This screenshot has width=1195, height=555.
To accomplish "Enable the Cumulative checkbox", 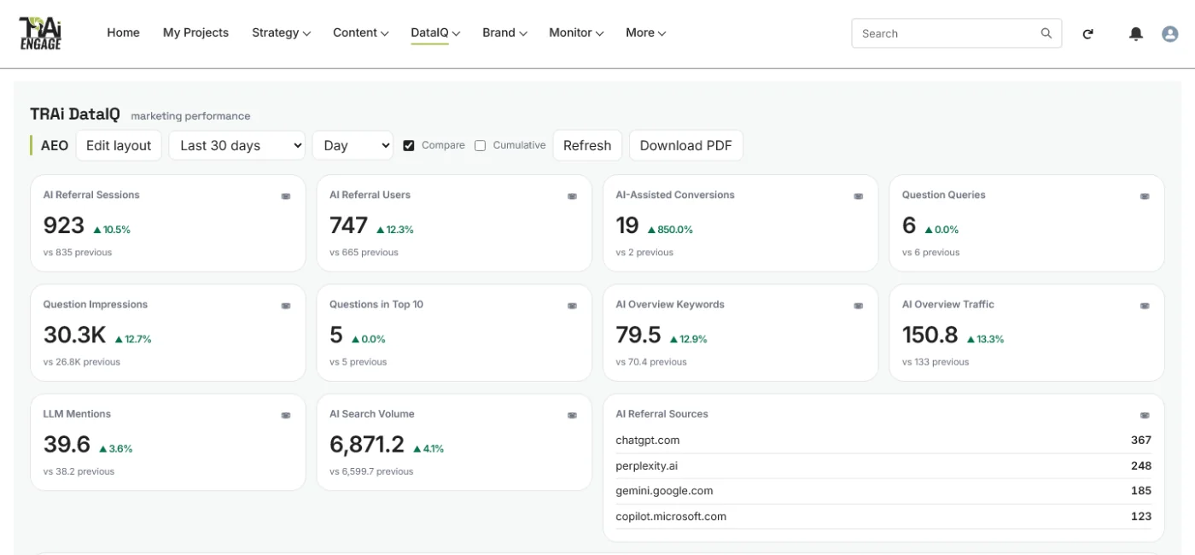I will click(x=480, y=145).
